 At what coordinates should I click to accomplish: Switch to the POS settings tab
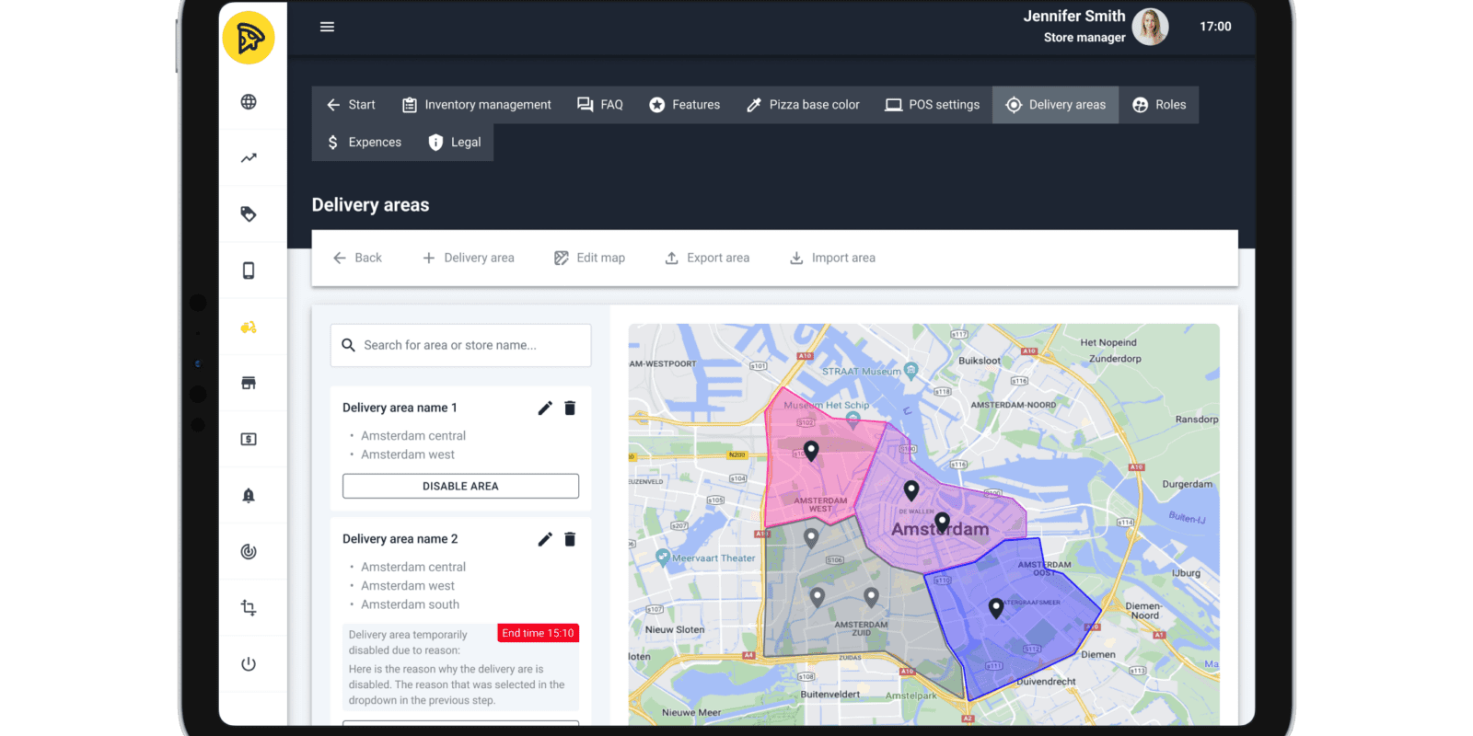933,105
